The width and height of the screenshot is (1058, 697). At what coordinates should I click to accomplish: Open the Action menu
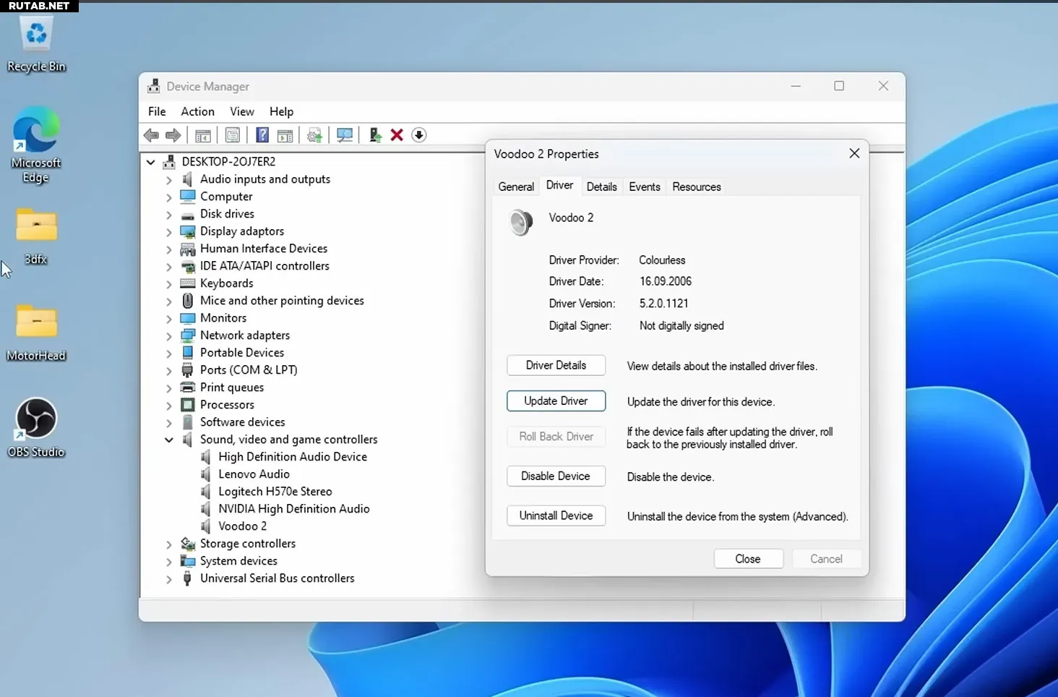coord(197,111)
